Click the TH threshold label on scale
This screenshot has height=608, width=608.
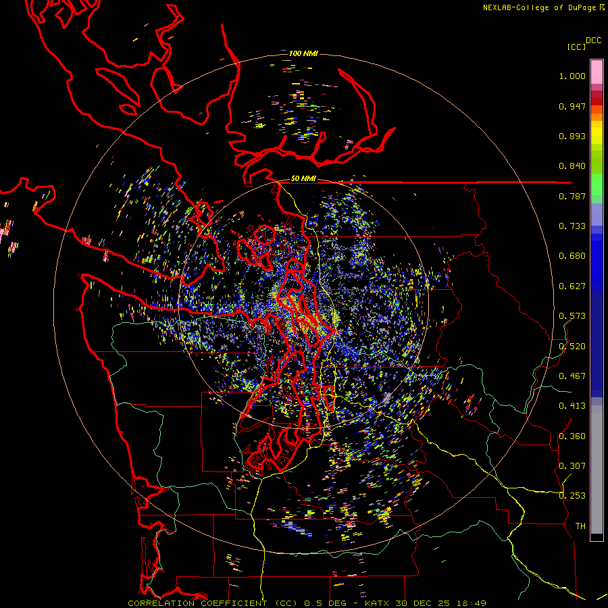(x=580, y=526)
